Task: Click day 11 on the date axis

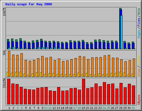Action: 50,108
